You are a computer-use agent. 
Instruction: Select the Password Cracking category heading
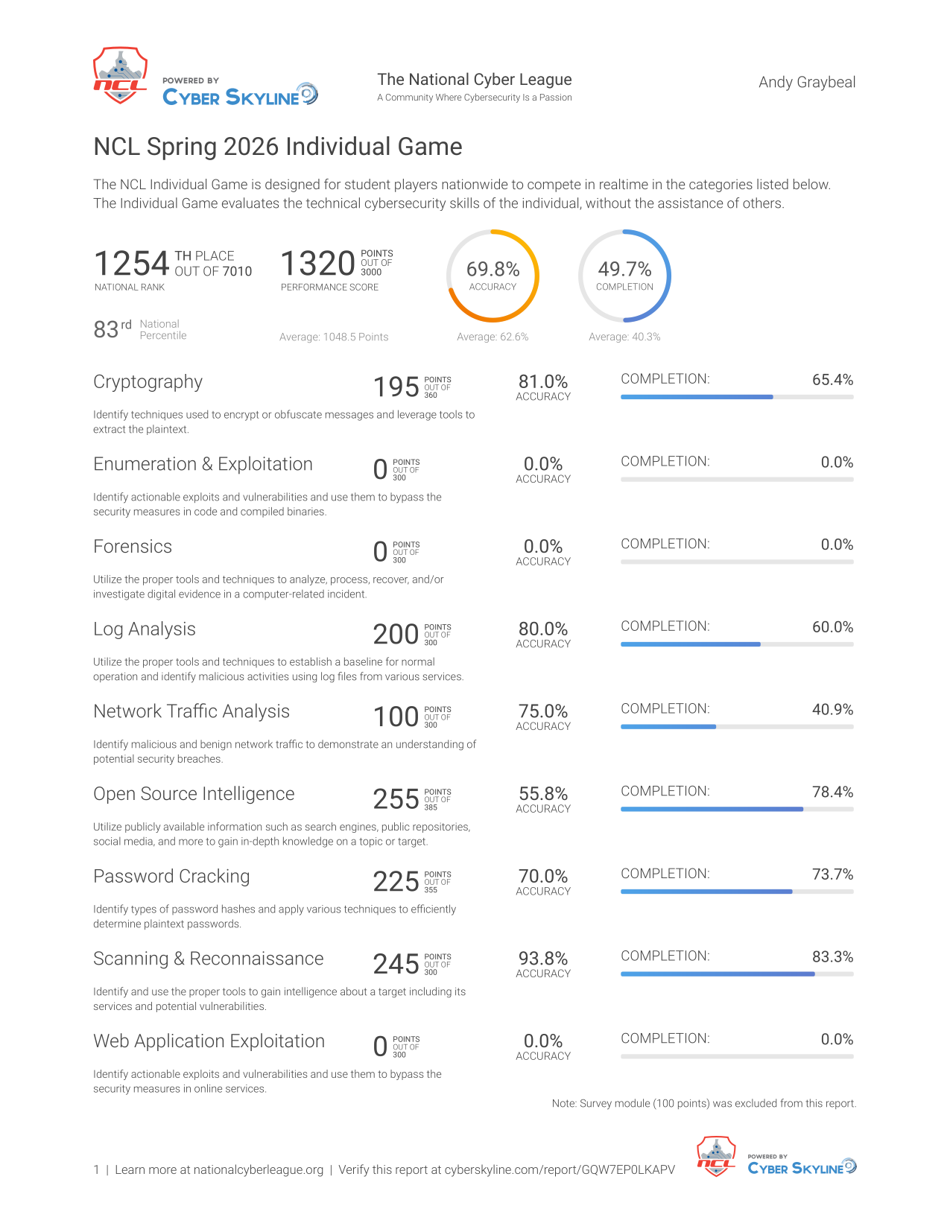171,876
